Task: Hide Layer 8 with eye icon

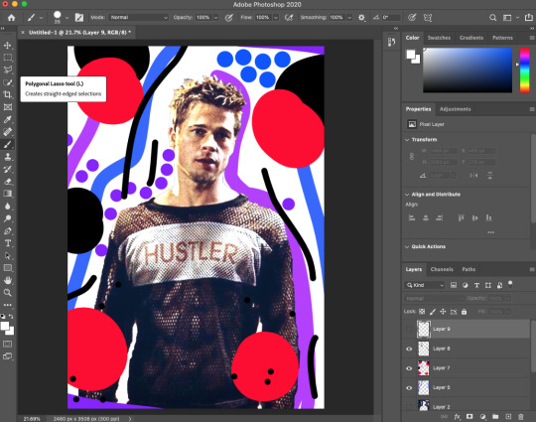Action: (409, 349)
